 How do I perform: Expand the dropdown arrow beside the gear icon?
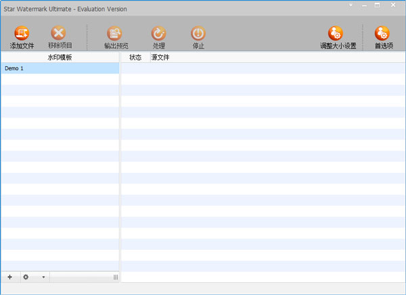43,277
